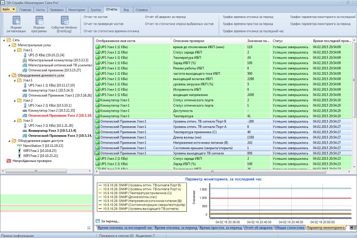This screenshot has width=357, height=238.
Task: Click Отчет по хостам button
Action: click(95, 17)
